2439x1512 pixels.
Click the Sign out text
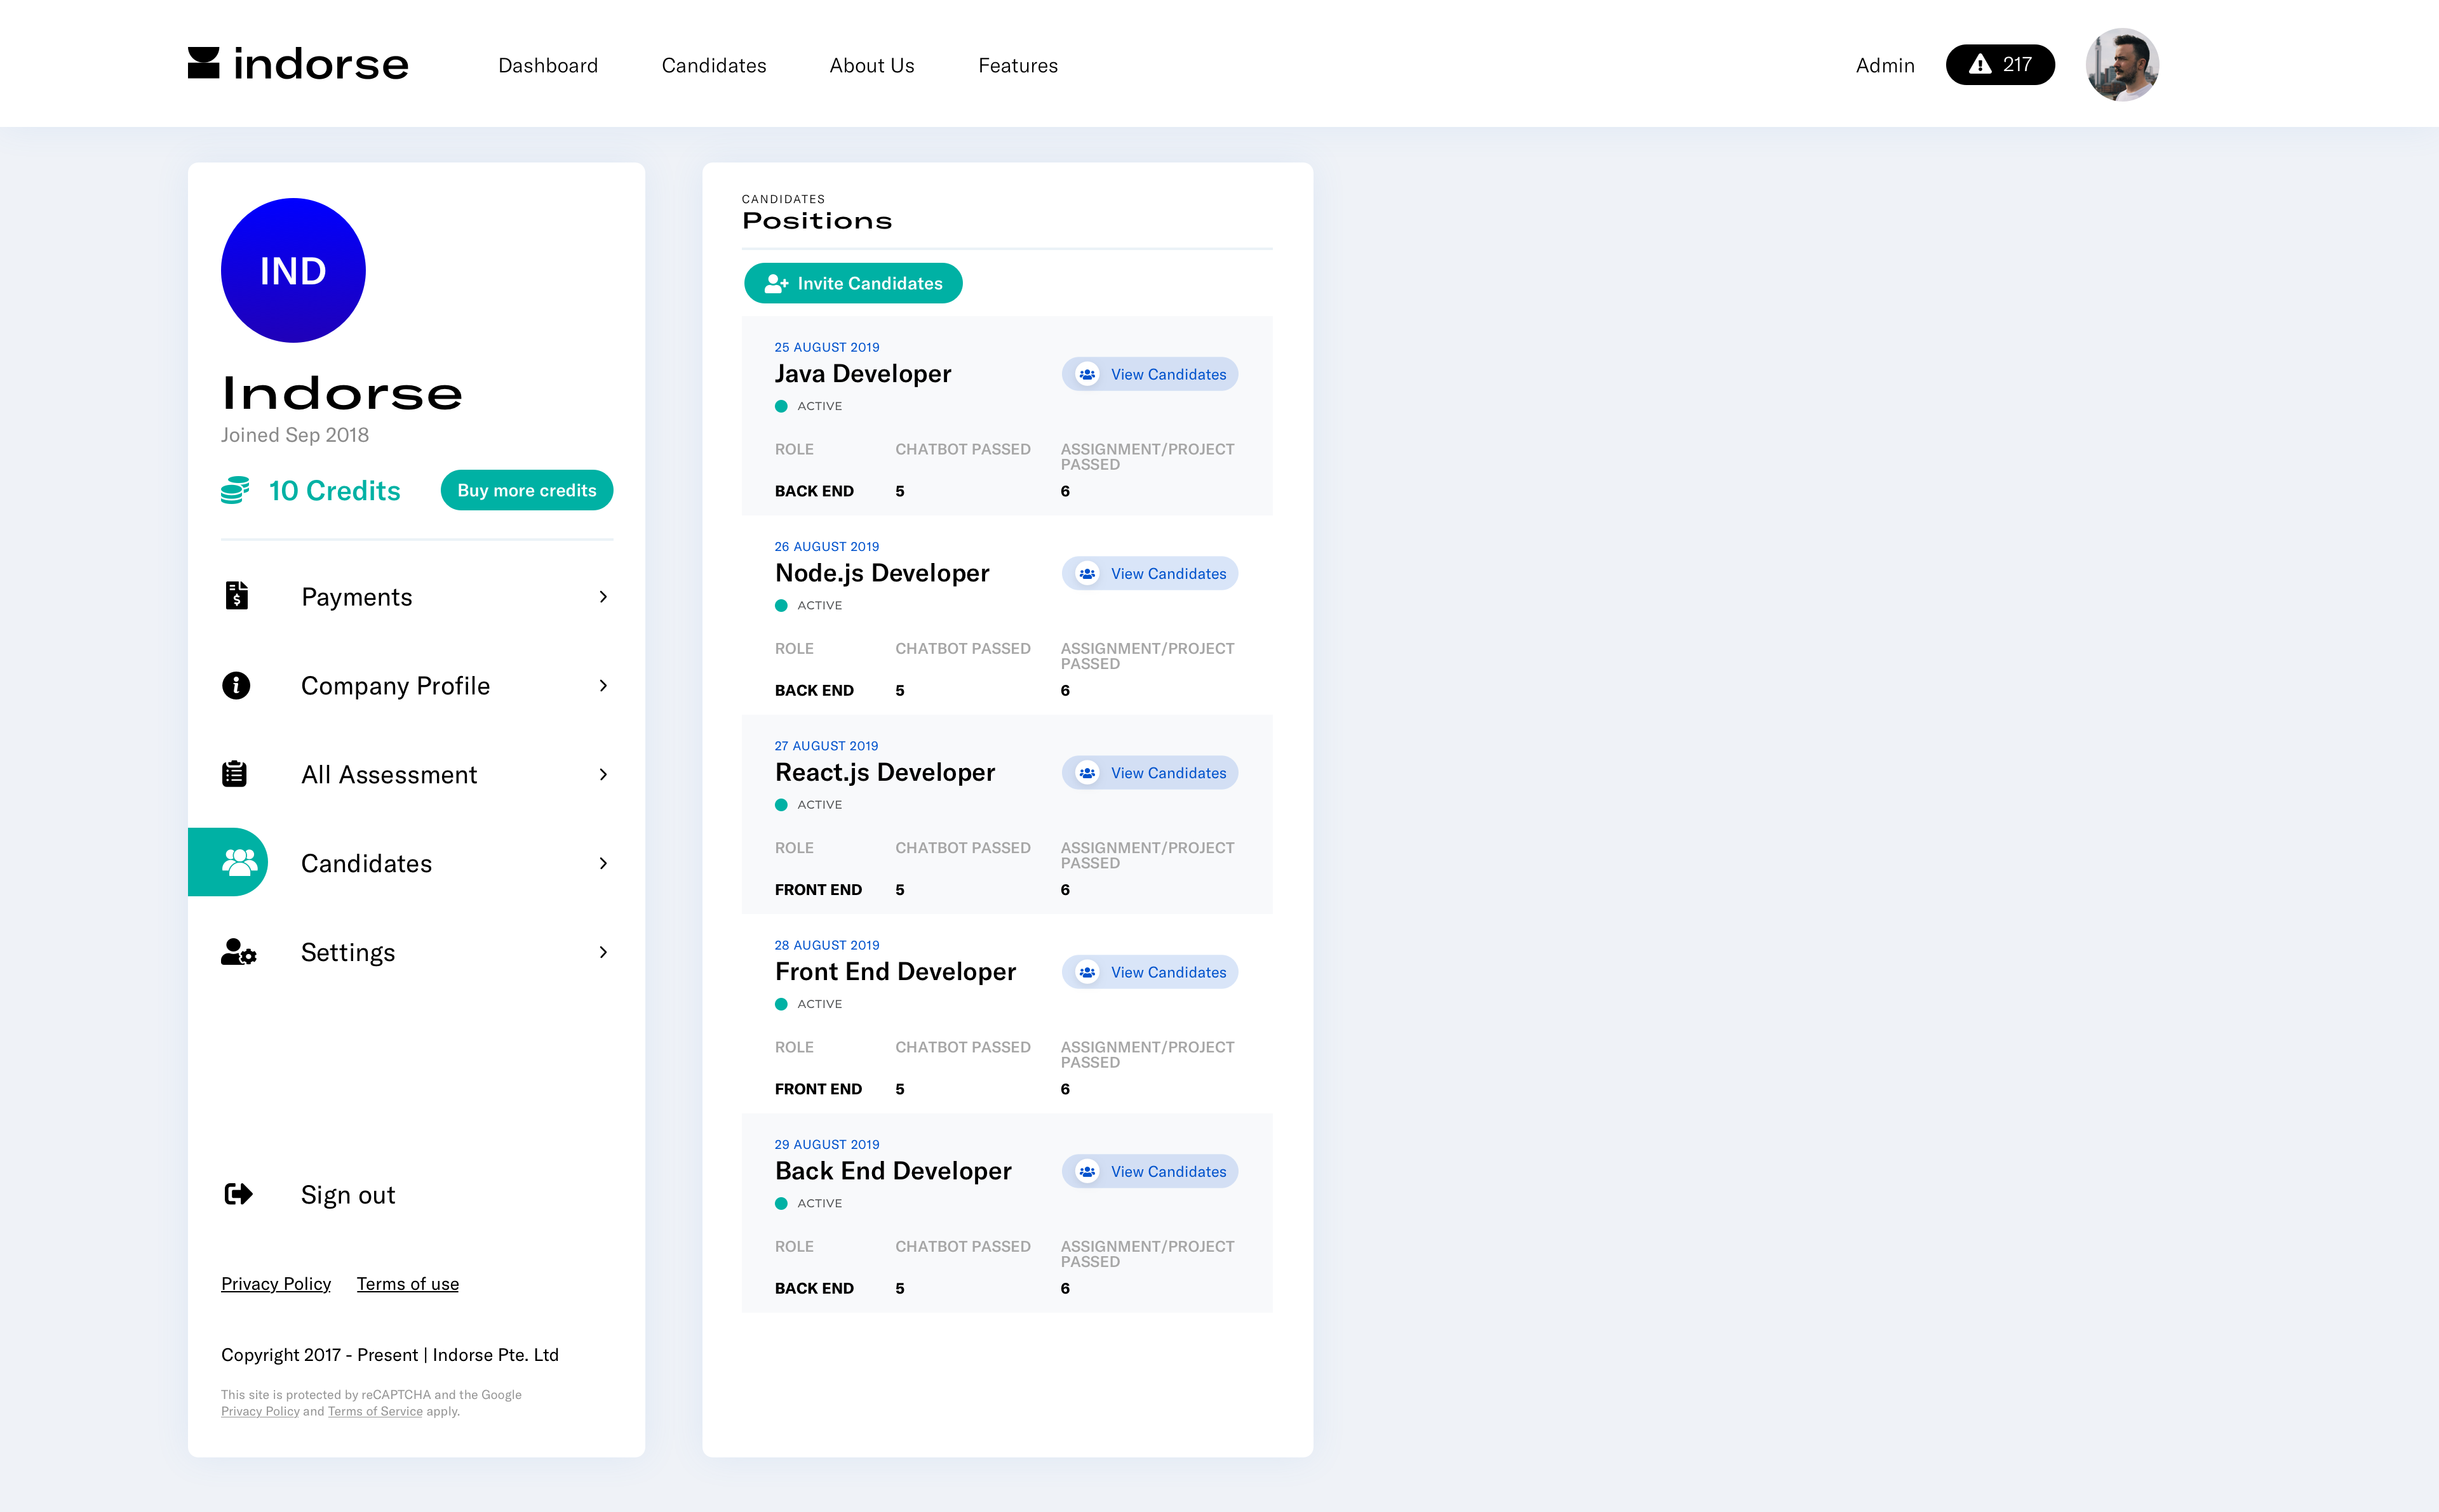[x=347, y=1195]
